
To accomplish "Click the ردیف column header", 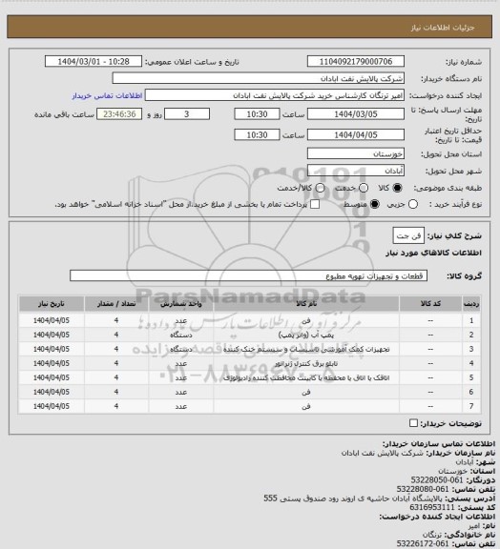I will [471, 304].
